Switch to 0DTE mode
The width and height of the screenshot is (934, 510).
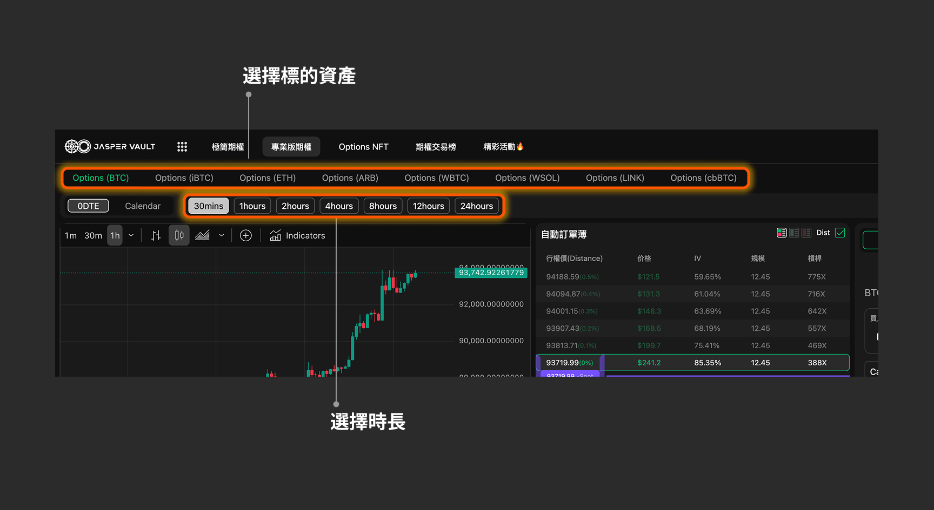tap(88, 206)
